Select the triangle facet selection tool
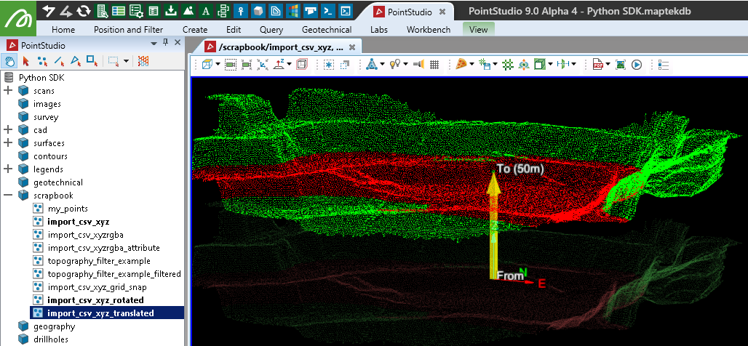The image size is (748, 346). click(76, 61)
